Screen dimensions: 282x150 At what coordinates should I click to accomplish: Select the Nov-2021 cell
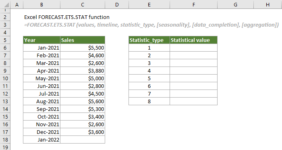[x=42, y=124]
